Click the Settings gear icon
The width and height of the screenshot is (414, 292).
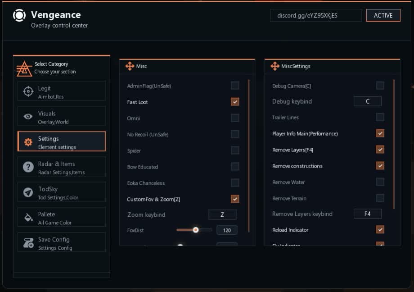[28, 142]
